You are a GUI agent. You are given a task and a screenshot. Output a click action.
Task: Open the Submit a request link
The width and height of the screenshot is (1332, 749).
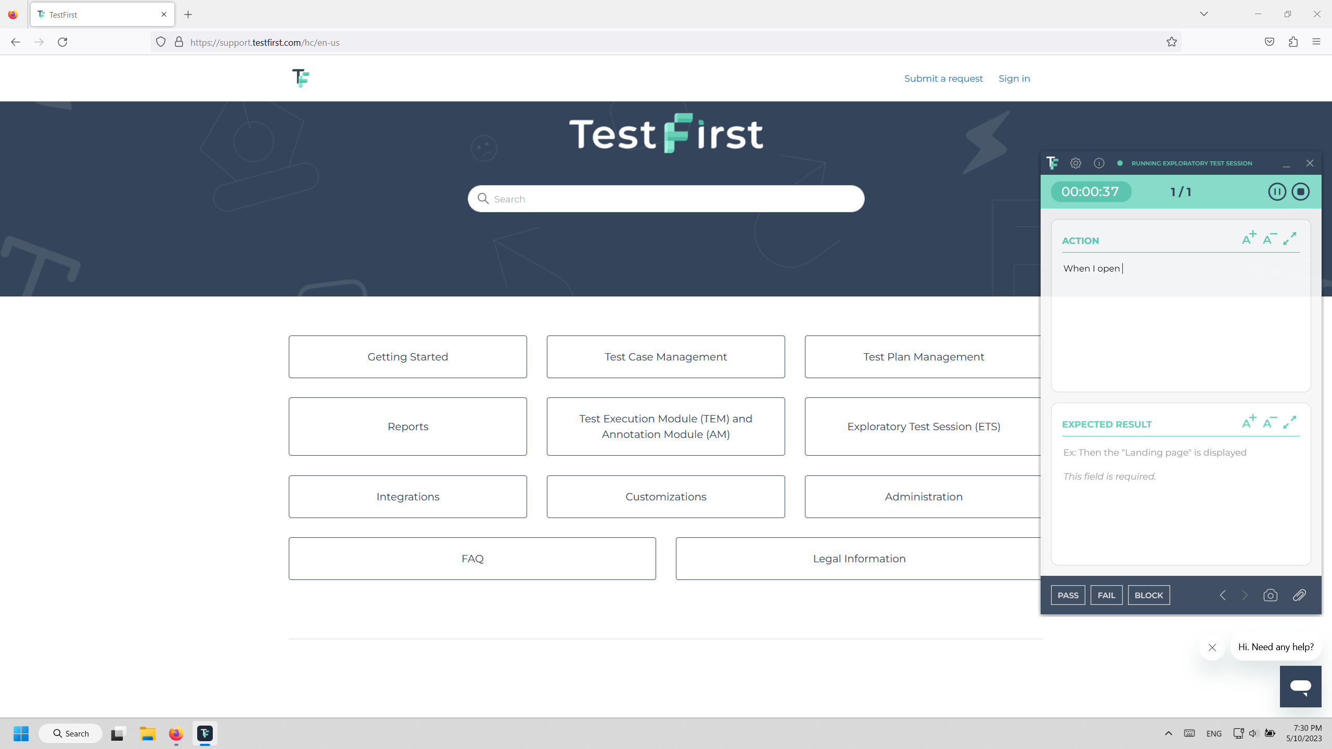click(943, 78)
